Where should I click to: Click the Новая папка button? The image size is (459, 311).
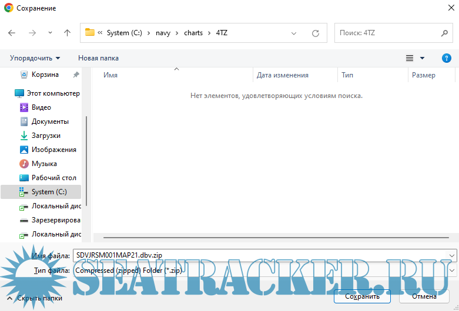(x=98, y=58)
